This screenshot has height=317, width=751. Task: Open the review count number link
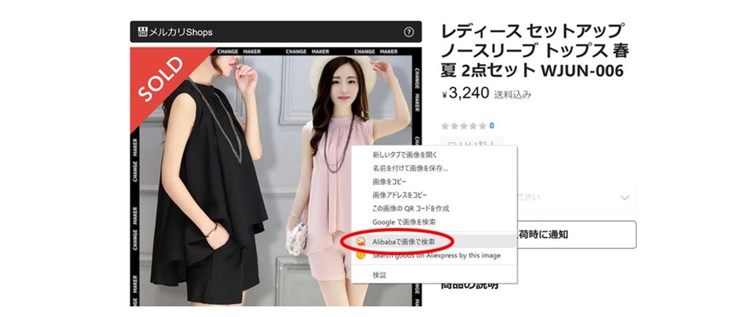coord(491,126)
